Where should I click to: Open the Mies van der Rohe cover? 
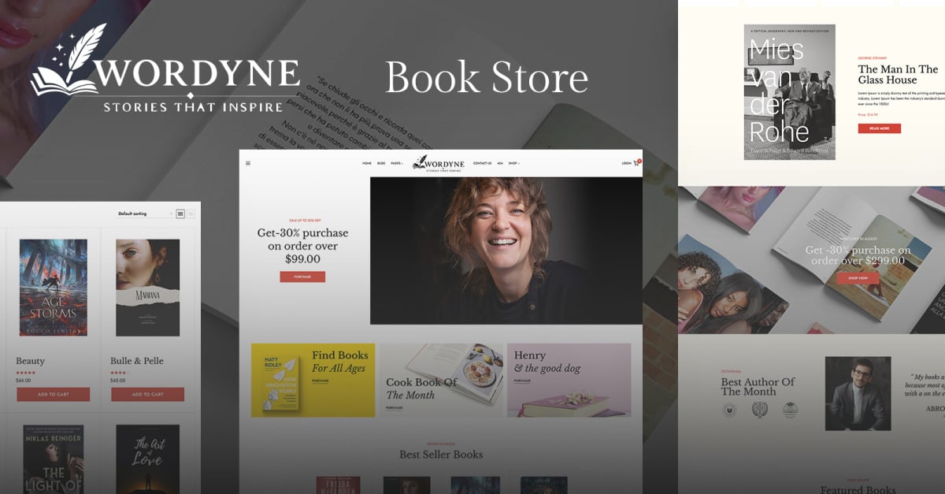[x=789, y=91]
